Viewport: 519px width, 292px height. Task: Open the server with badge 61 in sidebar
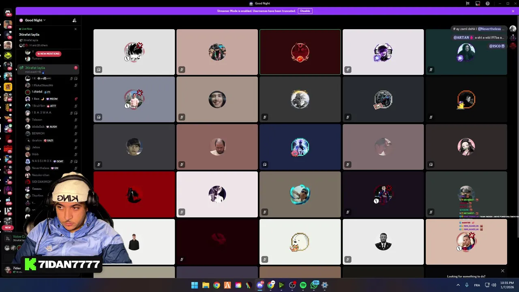(x=8, y=138)
